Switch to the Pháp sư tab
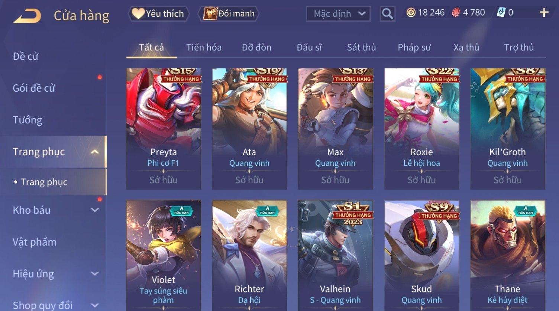559x311 pixels. pos(414,47)
